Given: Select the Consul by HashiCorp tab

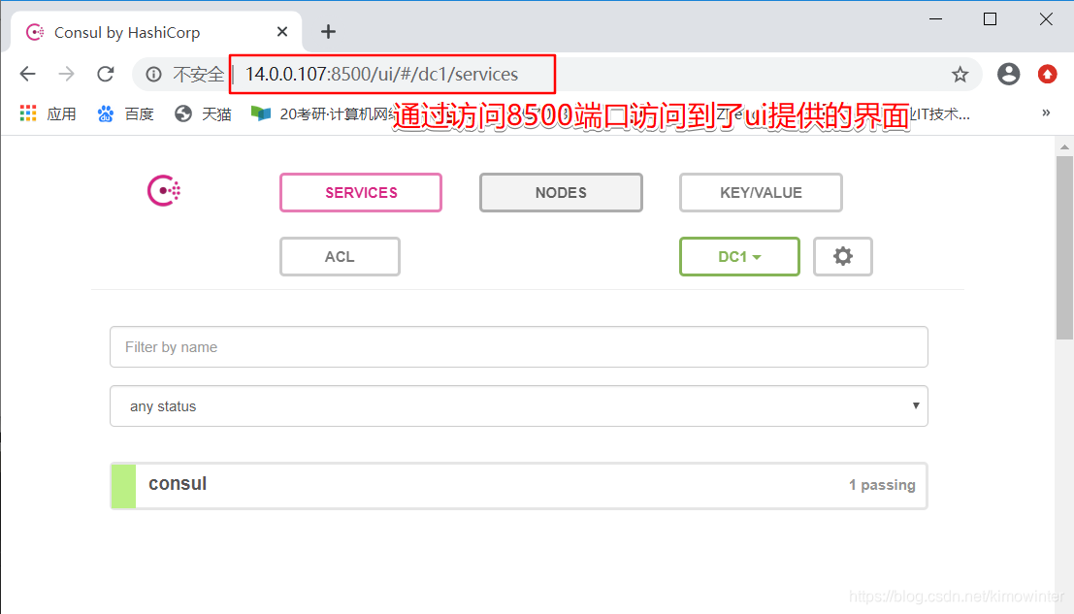Looking at the screenshot, I should pos(156,32).
